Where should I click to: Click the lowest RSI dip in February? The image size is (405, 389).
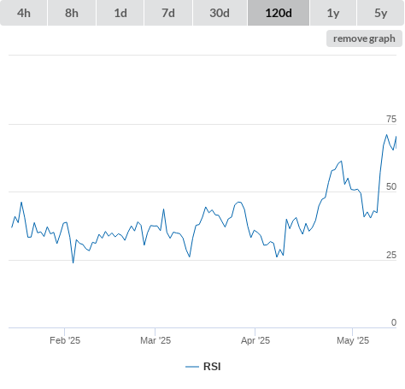(73, 262)
